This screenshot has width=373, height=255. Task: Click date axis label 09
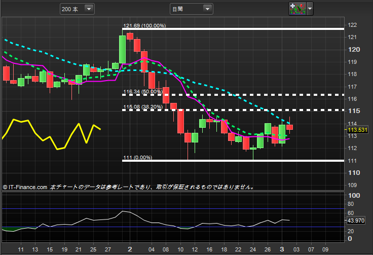pos(325,249)
